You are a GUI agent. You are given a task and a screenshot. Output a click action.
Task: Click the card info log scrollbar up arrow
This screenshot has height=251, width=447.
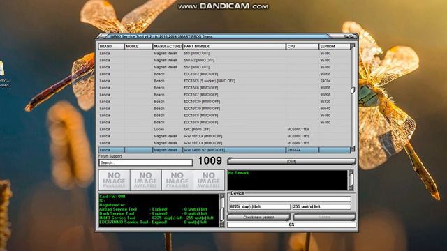(x=222, y=196)
